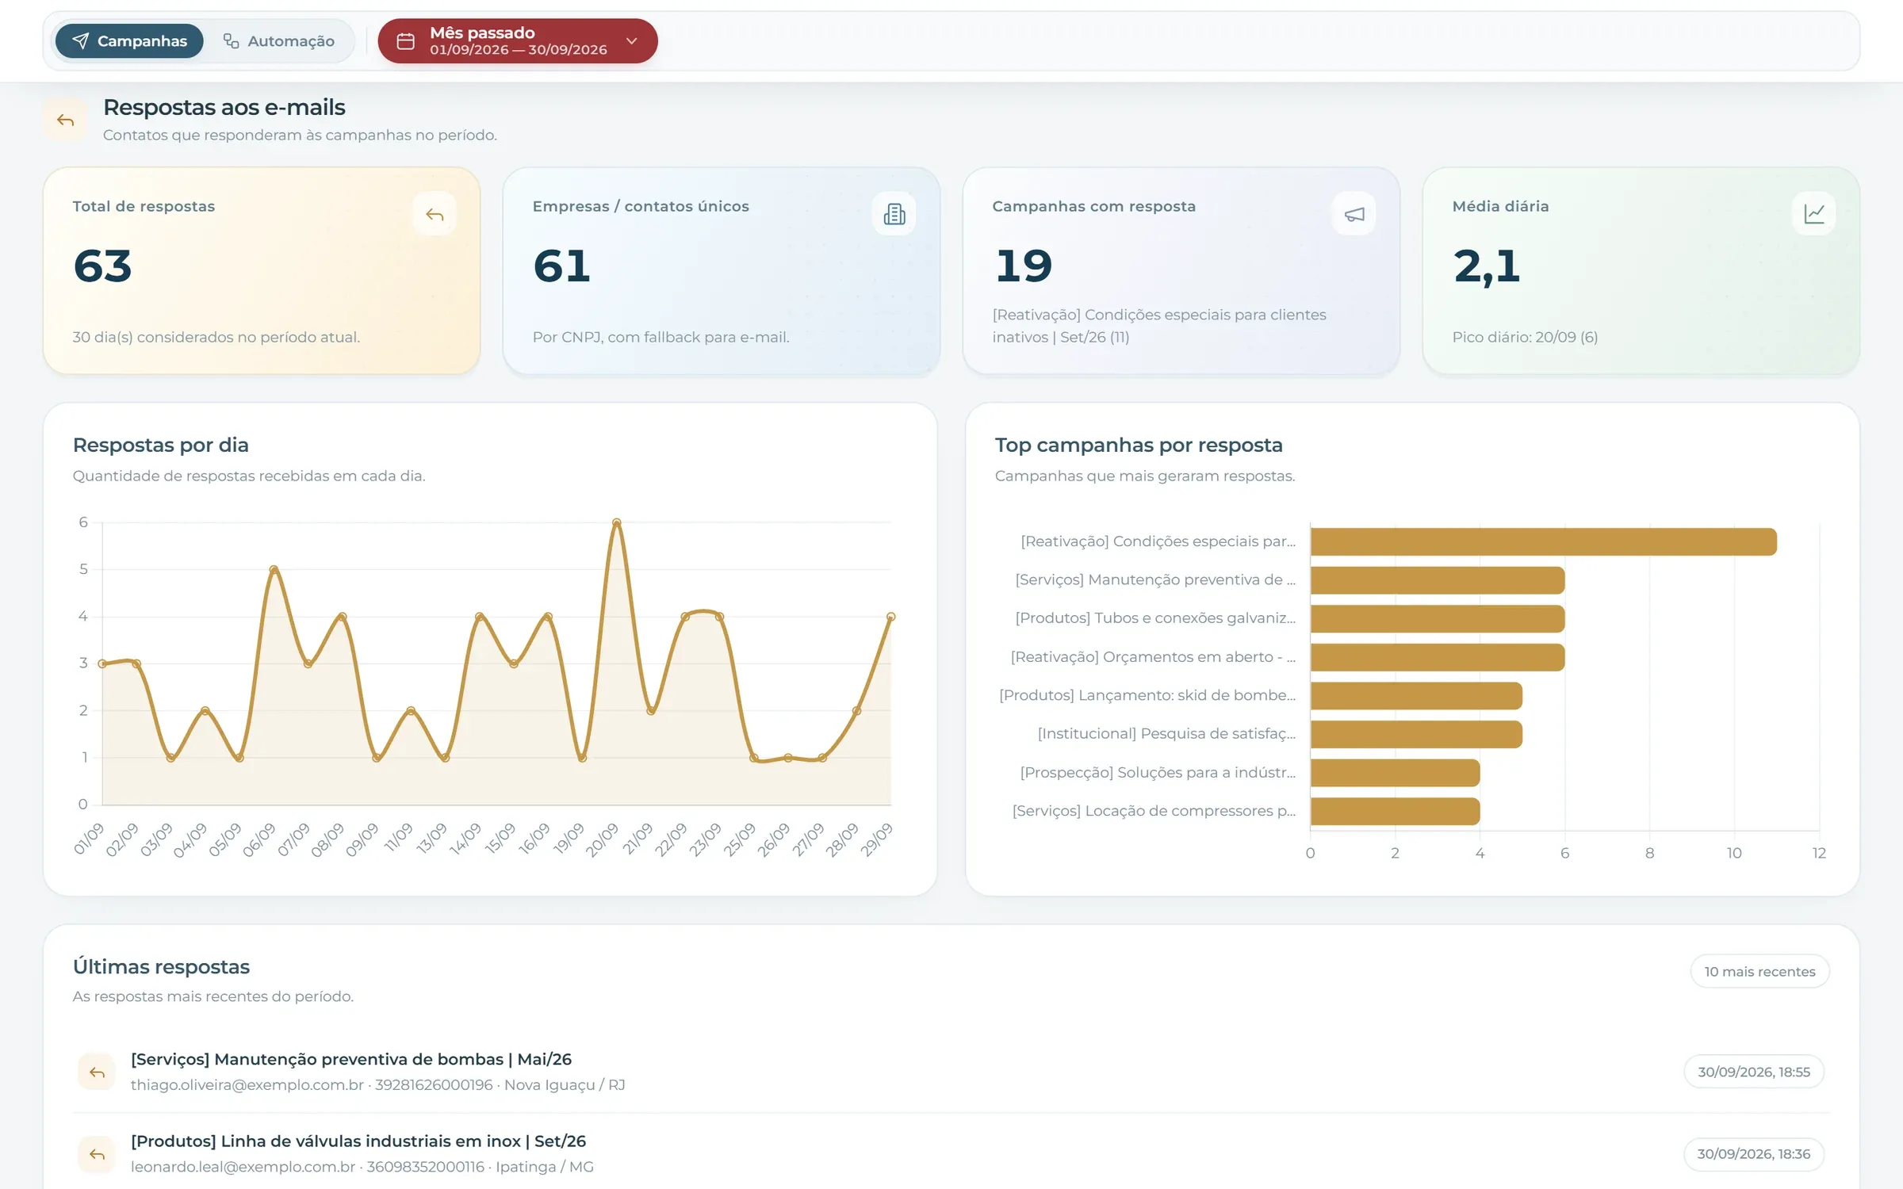
Task: Click the 10 mais recentes badge
Action: [1759, 971]
